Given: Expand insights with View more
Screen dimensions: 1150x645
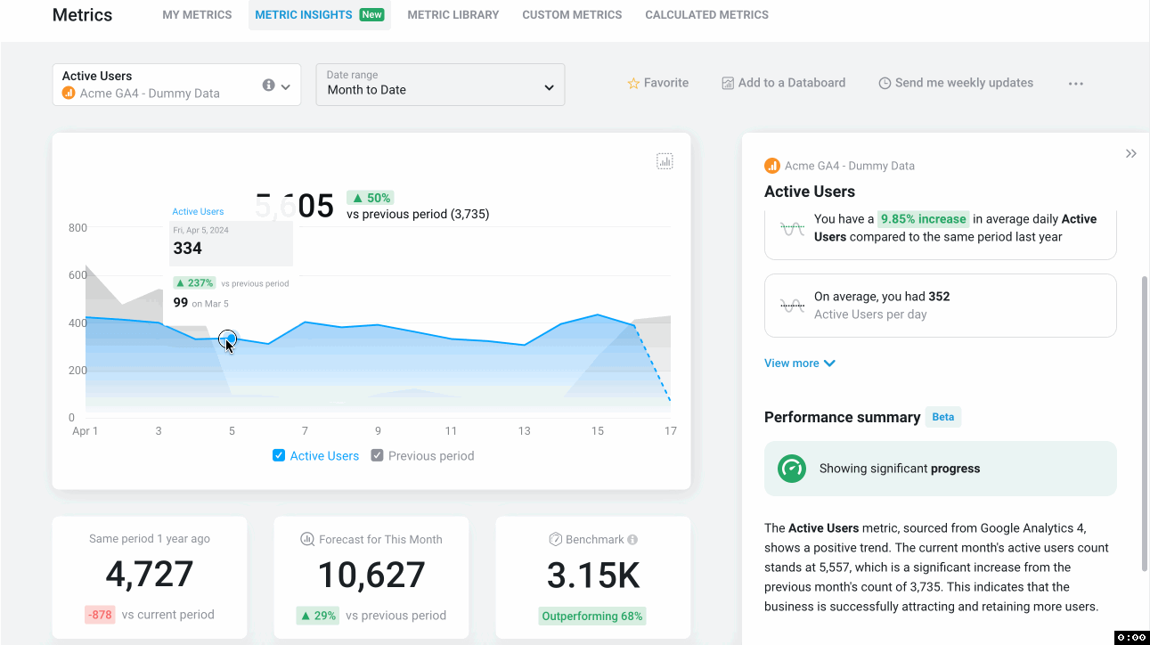Looking at the screenshot, I should click(799, 363).
